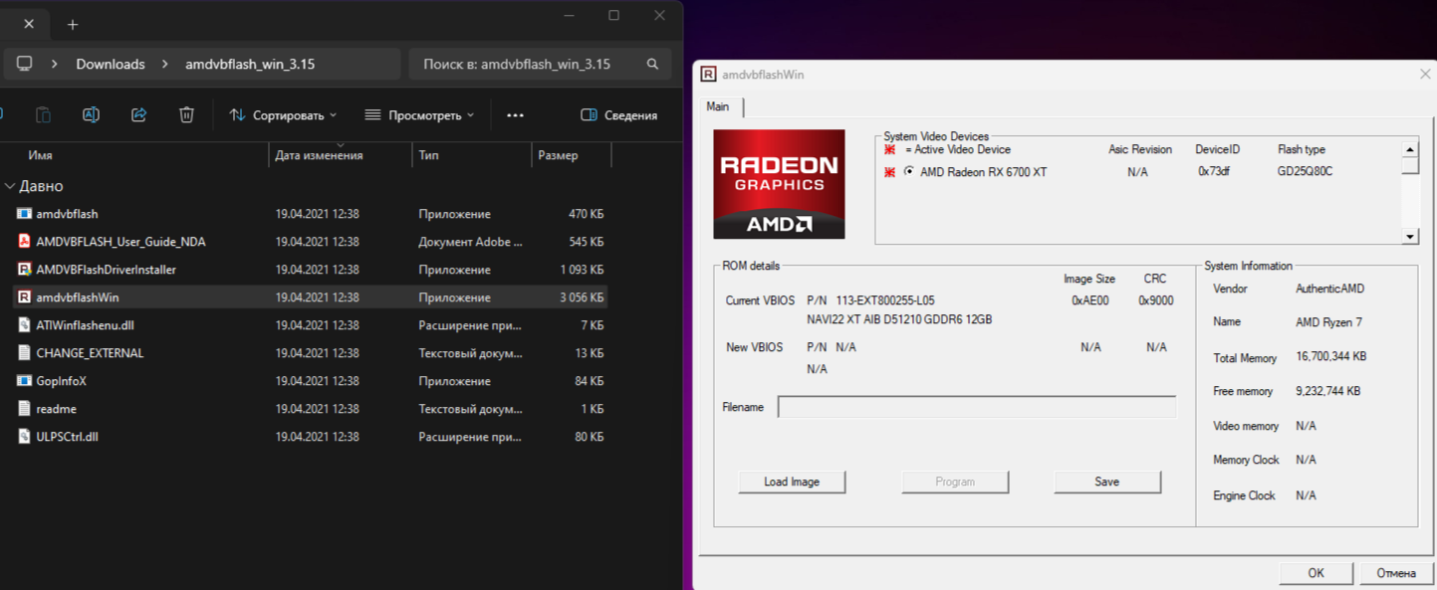Click the Delete trash icon in Explorer toolbar
This screenshot has height=590, width=1437.
point(186,115)
